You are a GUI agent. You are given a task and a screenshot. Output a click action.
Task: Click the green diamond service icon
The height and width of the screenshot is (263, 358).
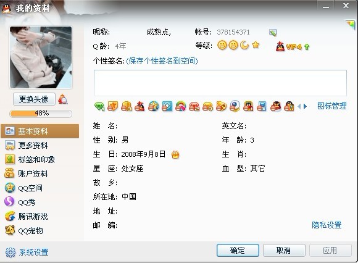[99, 106]
